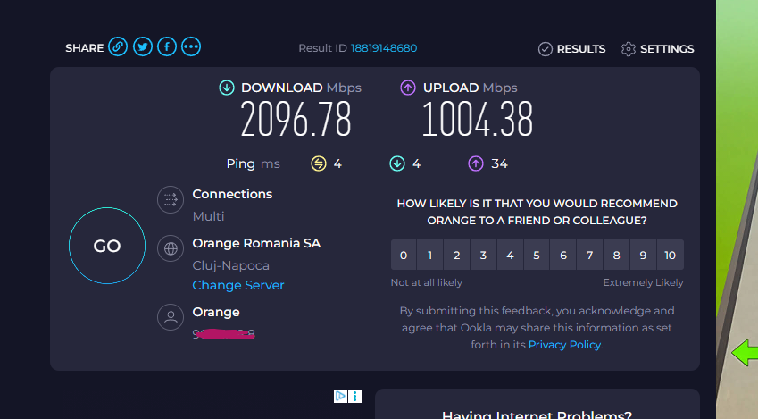Screen dimensions: 758x419
Task: Click the download arrow icon
Action: [x=227, y=88]
